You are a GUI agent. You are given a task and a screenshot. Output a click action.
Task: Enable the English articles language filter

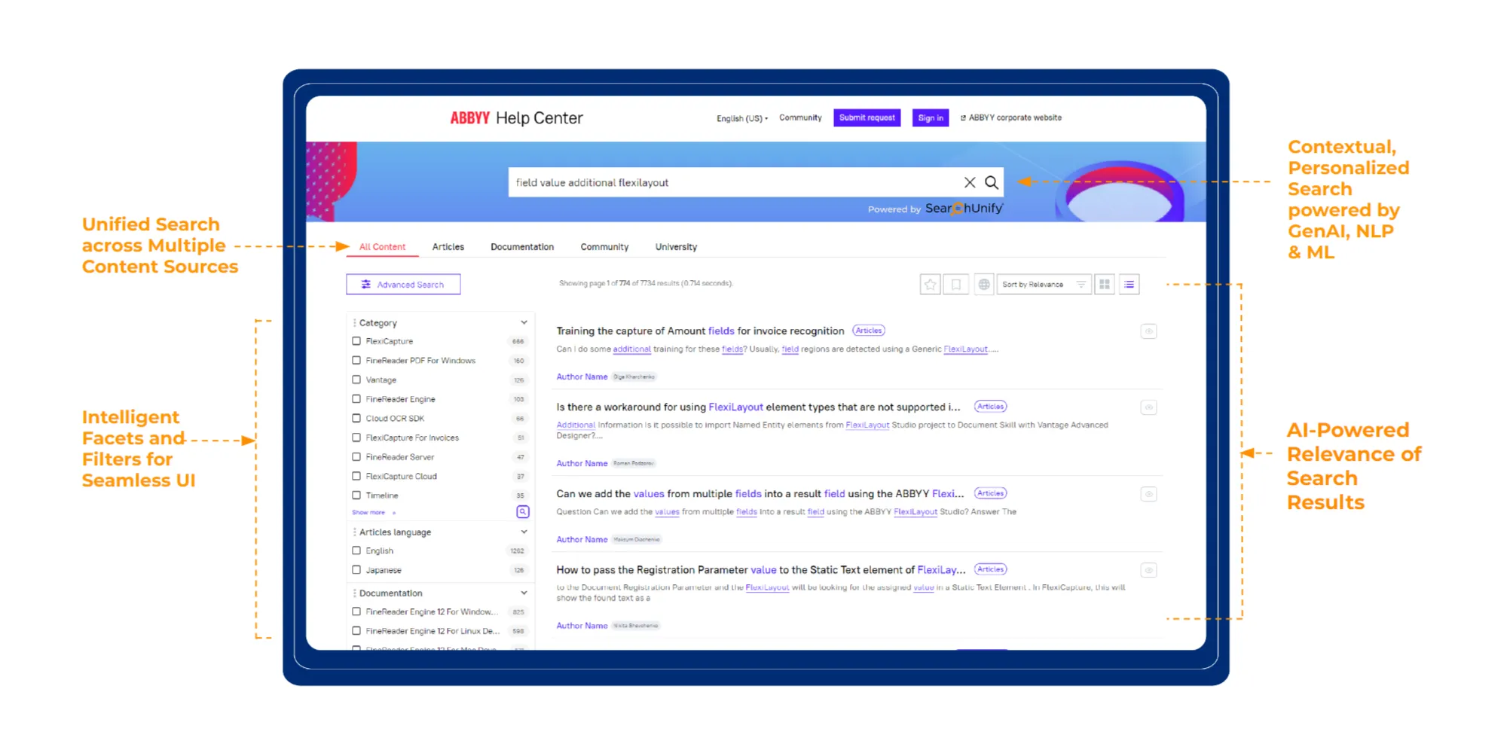tap(356, 550)
